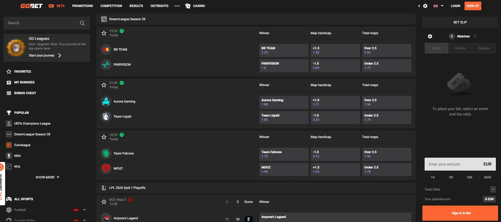Image resolution: width=501 pixels, height=222 pixels.
Task: Click the Team Falcons logo
Action: [106, 153]
